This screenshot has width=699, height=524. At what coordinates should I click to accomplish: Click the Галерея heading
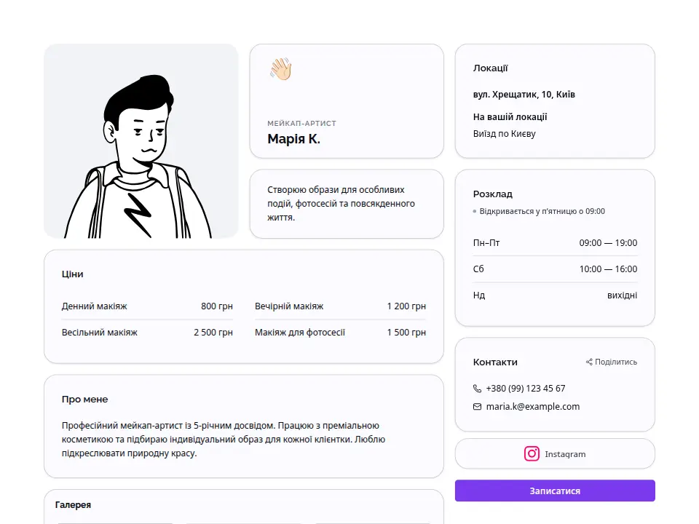[x=73, y=505]
